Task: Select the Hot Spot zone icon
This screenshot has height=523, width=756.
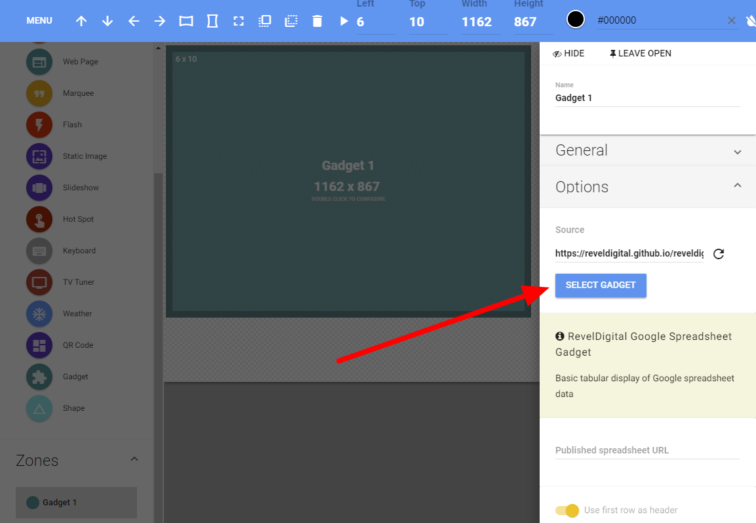Action: tap(39, 219)
